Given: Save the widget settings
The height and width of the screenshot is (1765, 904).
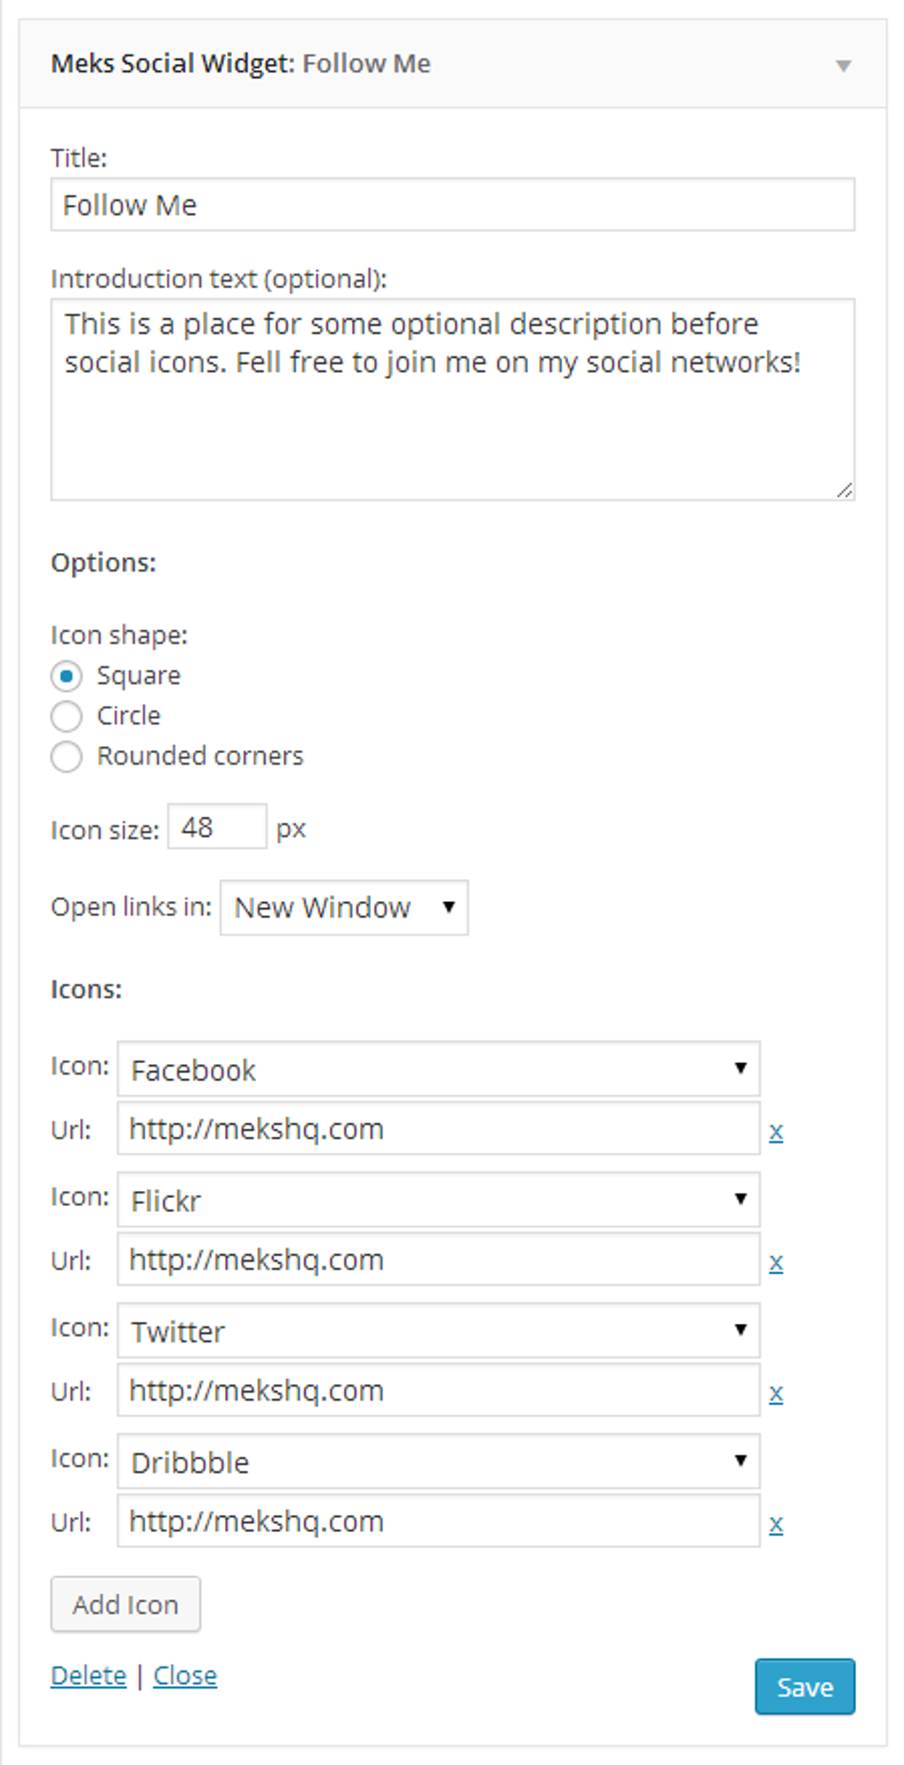Looking at the screenshot, I should [x=804, y=1687].
